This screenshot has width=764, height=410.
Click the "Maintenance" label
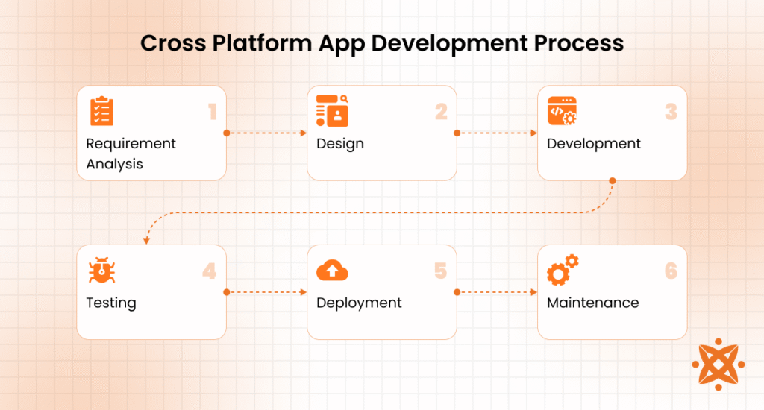(x=592, y=303)
